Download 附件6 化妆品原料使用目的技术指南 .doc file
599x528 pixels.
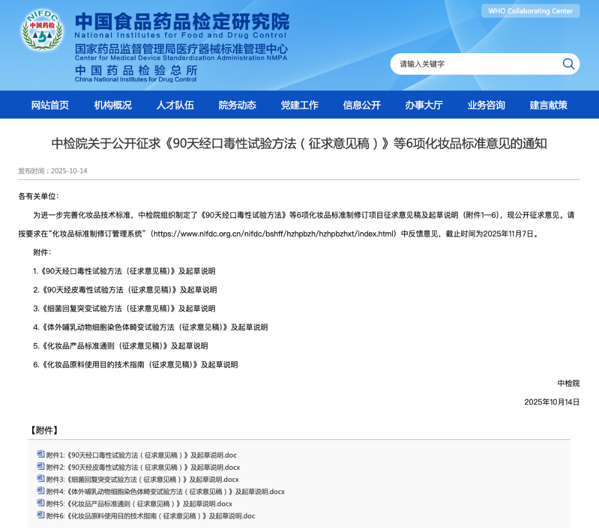(x=150, y=516)
